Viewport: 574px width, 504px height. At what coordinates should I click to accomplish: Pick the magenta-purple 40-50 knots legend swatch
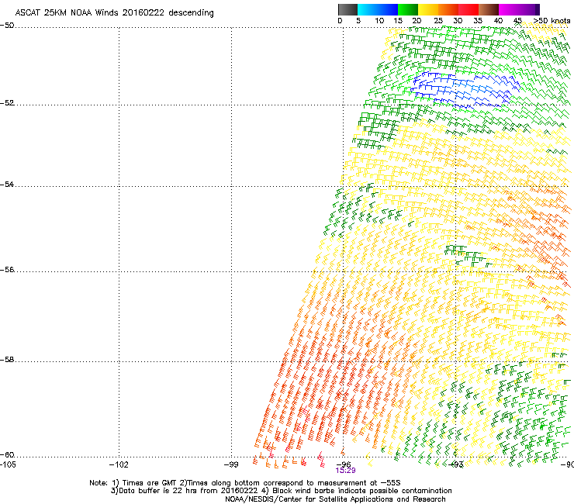519,9
